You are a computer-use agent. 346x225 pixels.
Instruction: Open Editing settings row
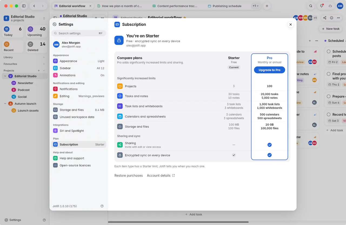(x=79, y=96)
